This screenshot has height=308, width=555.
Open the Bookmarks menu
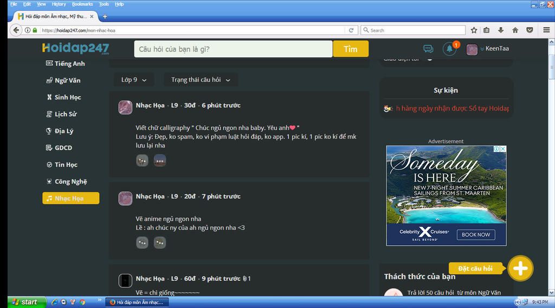point(82,4)
